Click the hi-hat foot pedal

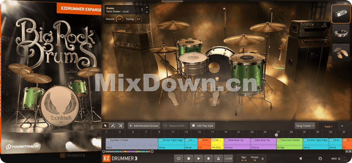tap(173, 98)
